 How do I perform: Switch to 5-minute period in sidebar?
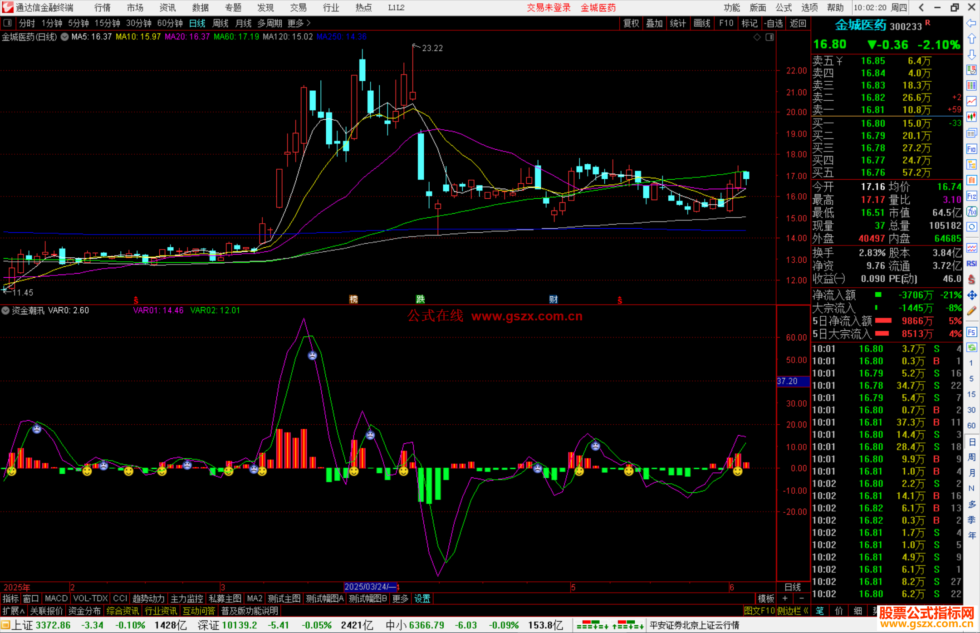point(971,378)
